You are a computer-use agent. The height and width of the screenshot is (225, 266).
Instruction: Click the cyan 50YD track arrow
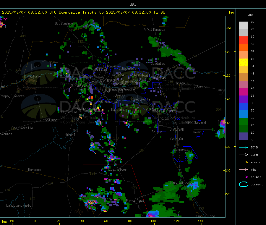[x=244, y=147]
